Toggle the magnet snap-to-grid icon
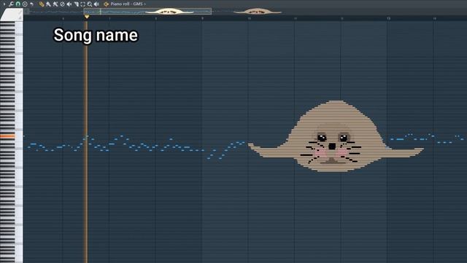 (18, 4)
